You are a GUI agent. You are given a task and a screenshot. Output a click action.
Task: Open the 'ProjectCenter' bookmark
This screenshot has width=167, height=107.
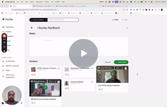(x=84, y=13)
